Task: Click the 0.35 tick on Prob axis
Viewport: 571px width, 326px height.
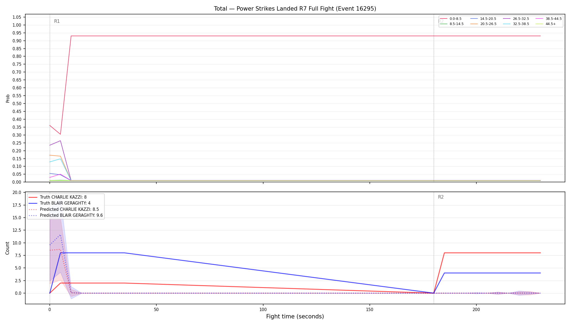Action: [17, 127]
